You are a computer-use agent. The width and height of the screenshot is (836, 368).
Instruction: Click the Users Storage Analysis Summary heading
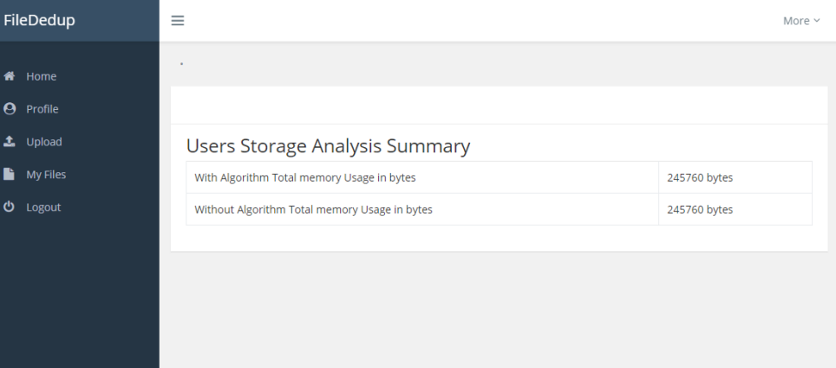328,145
